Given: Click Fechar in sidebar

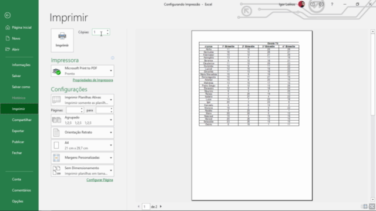Looking at the screenshot, I should (19, 153).
